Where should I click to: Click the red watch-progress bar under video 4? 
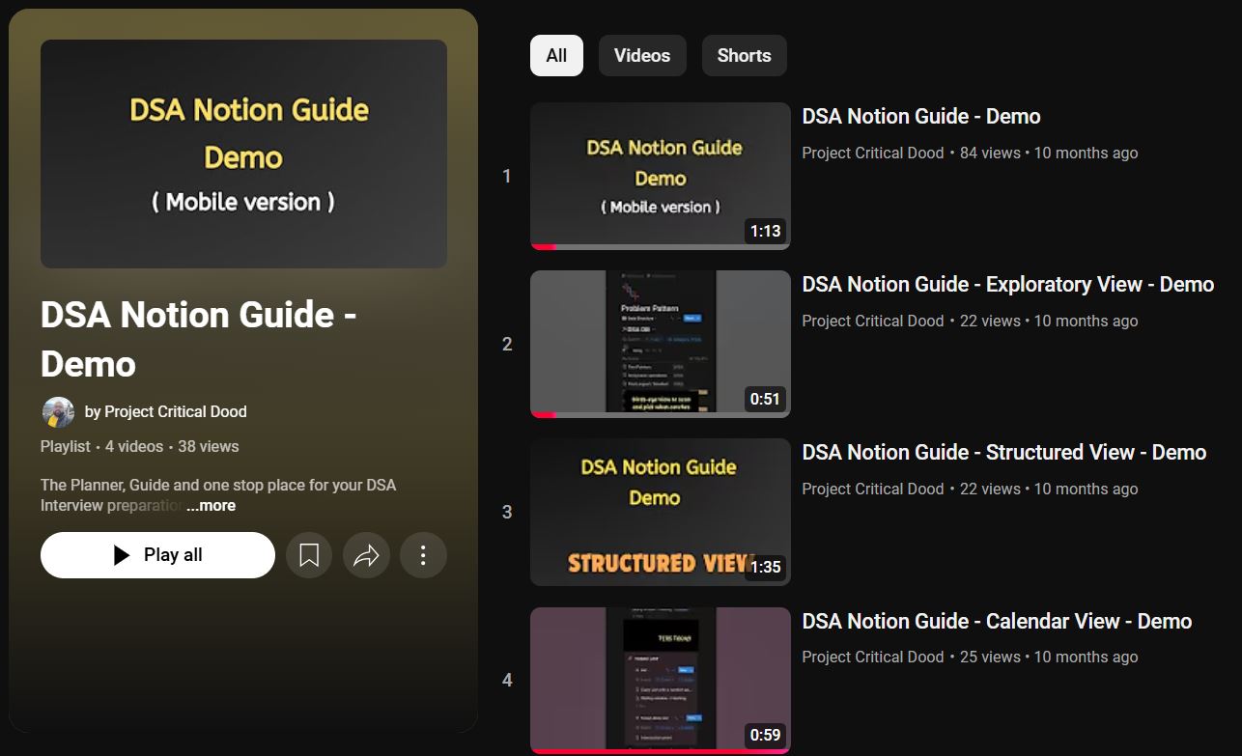pos(661,751)
